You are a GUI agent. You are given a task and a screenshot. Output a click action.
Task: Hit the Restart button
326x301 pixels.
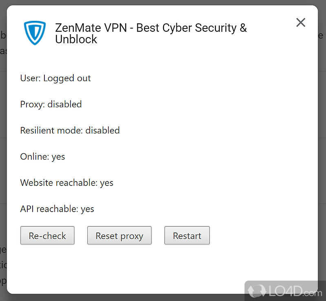click(187, 236)
